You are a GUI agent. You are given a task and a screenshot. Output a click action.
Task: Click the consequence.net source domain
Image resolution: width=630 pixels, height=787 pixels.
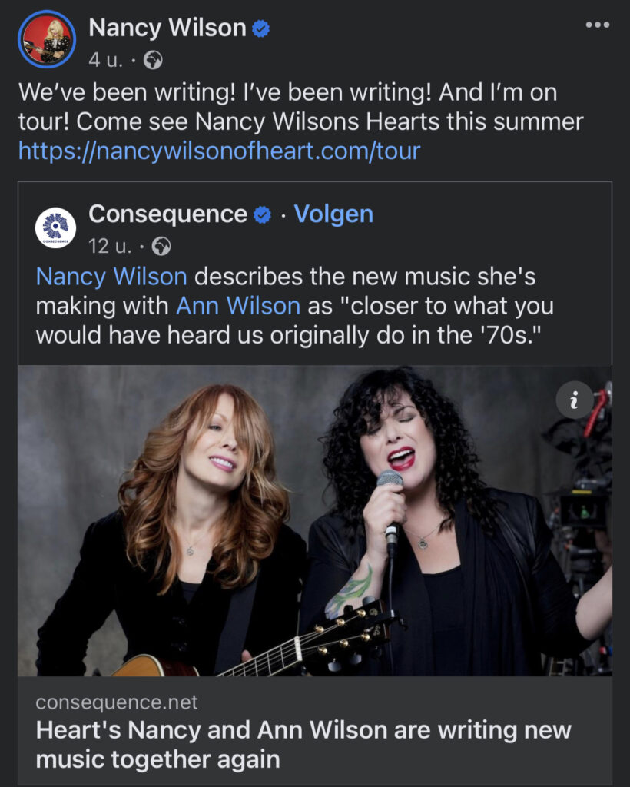(117, 702)
